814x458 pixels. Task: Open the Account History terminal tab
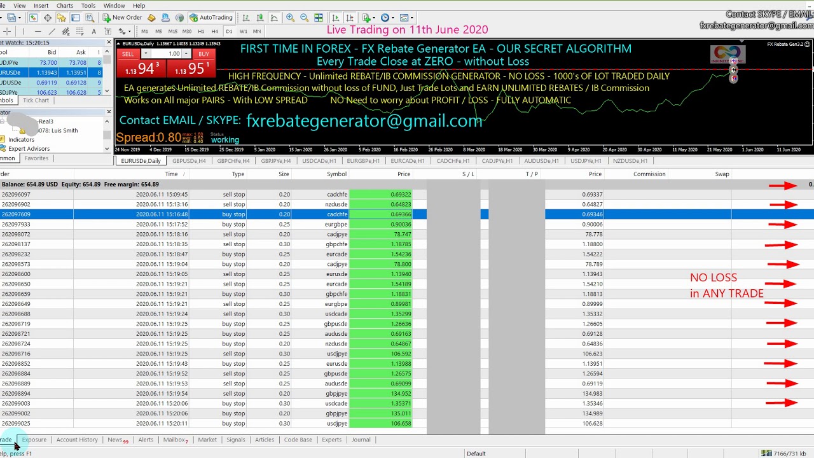tap(77, 440)
